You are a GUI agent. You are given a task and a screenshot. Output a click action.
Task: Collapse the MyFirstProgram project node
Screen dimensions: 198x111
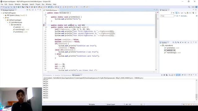[2, 13]
